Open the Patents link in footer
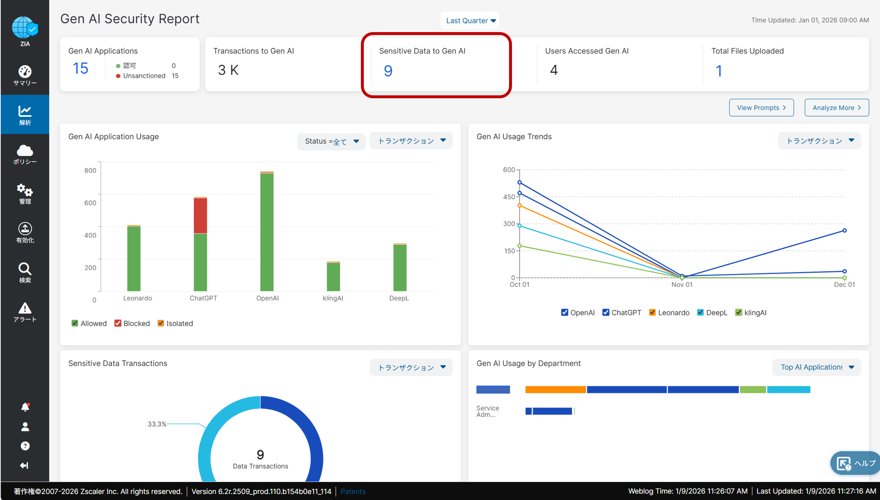880x500 pixels. click(353, 491)
